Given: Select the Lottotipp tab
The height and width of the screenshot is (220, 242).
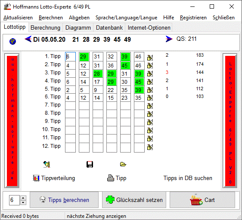Looking at the screenshot, I should tap(15, 27).
